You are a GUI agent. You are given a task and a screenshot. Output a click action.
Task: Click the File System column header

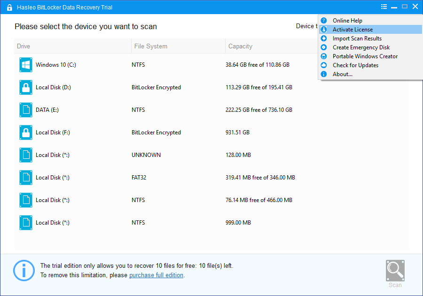(178, 46)
